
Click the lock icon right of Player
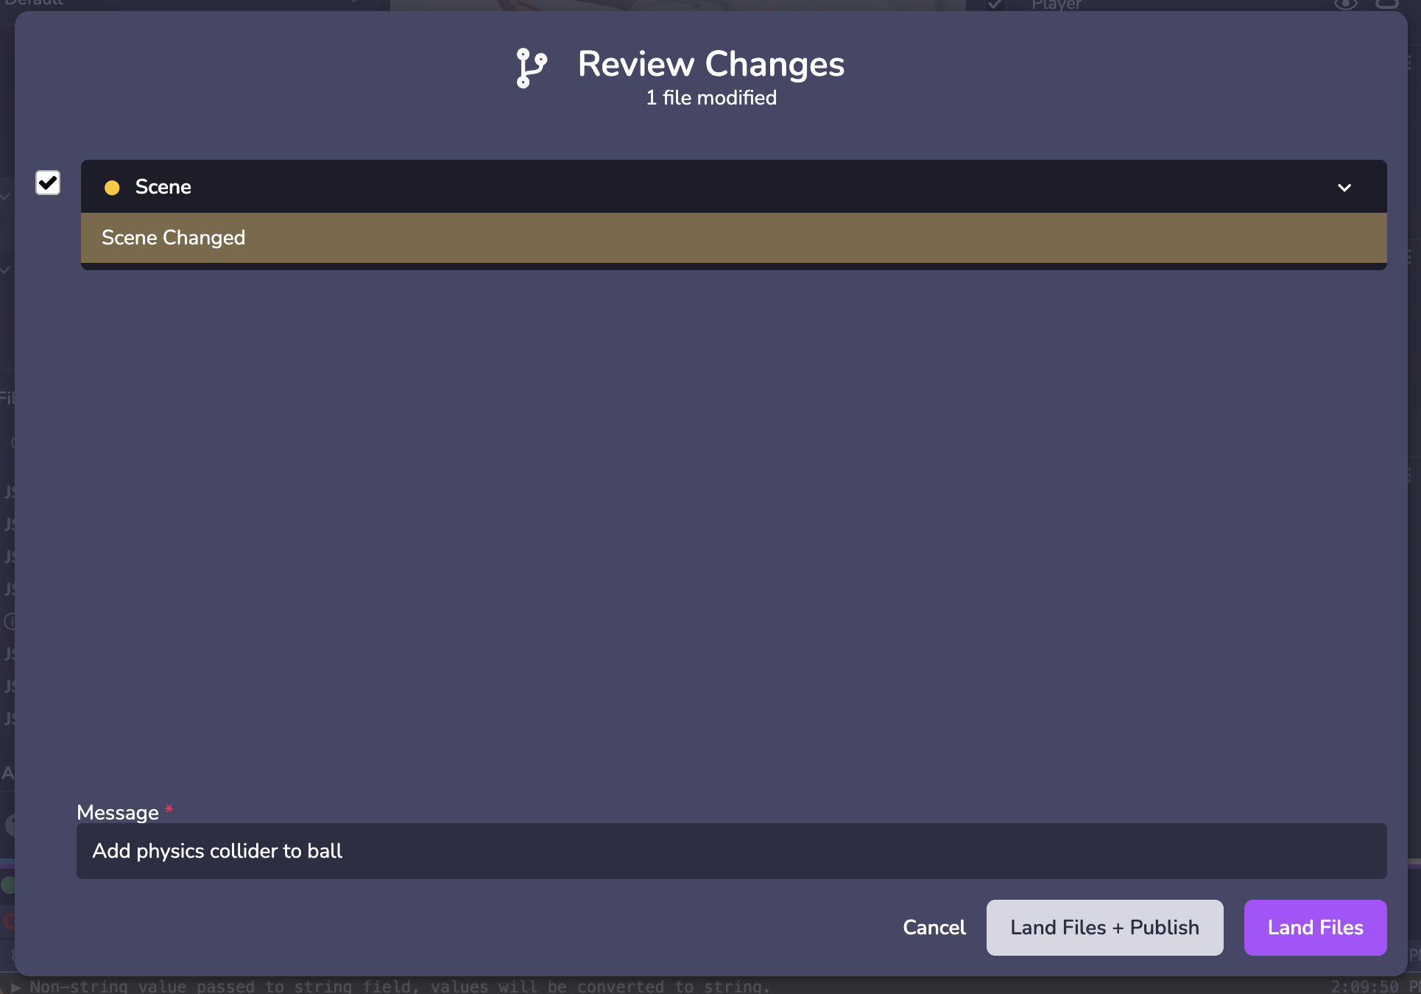[1387, 4]
